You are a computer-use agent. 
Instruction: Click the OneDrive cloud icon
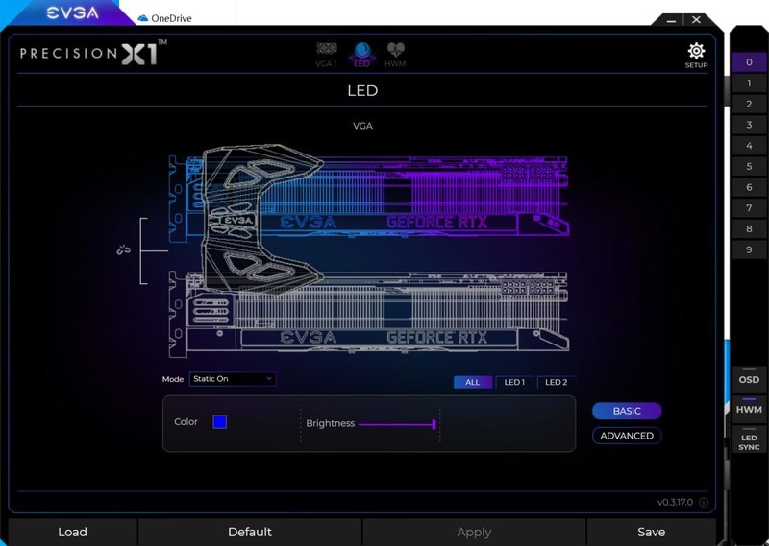[x=142, y=18]
